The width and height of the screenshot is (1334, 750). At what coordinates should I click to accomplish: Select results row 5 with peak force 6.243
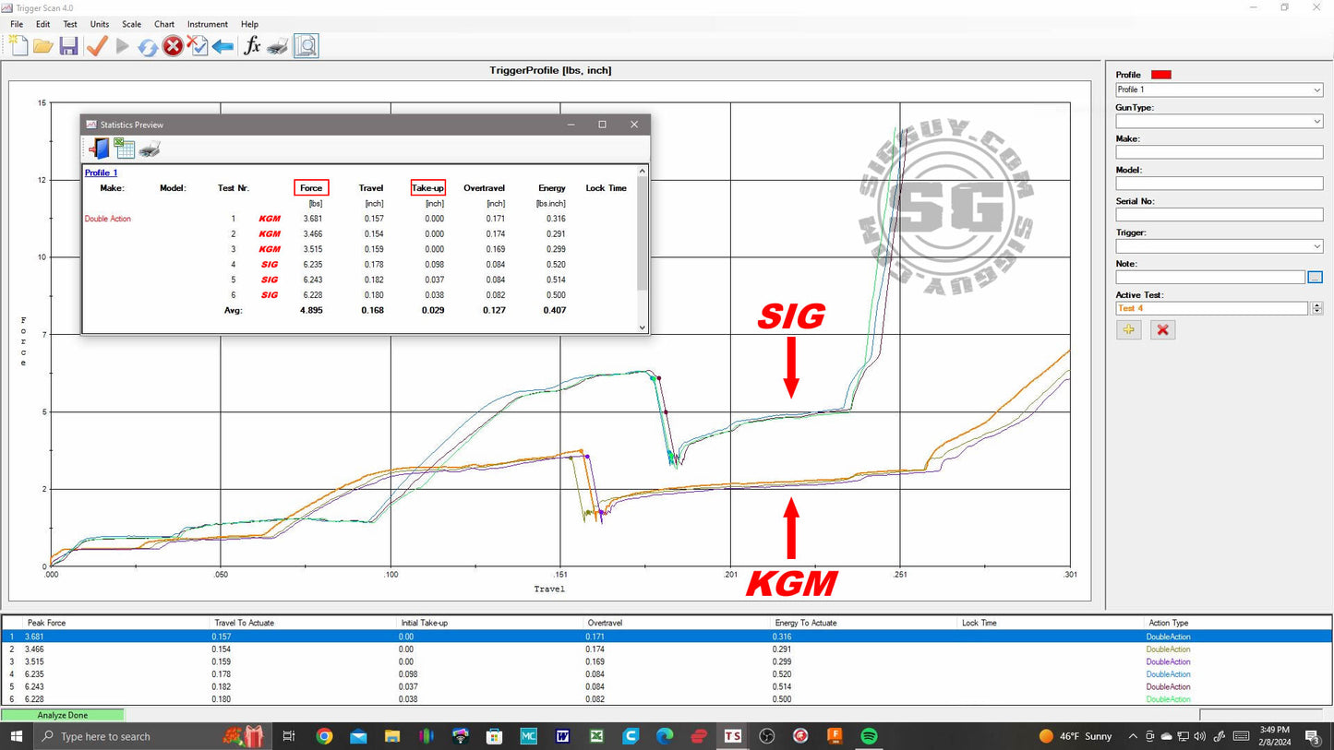667,686
